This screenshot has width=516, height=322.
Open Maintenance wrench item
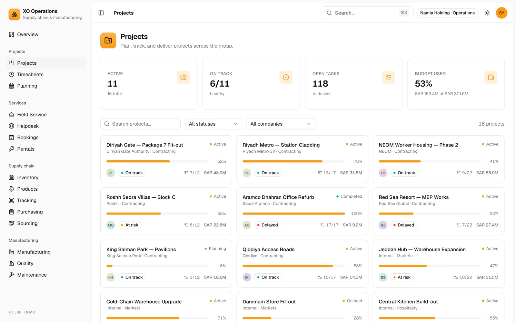click(x=46, y=275)
